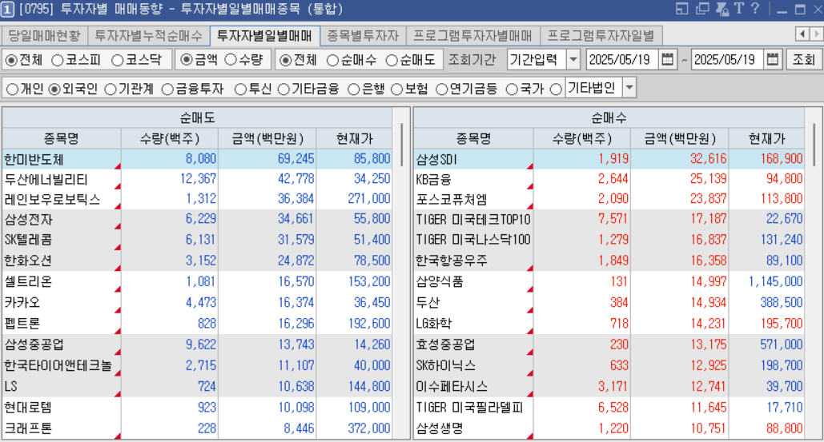Choose the 투신 investor radio
Screen dimensions: 824x442
pos(241,90)
